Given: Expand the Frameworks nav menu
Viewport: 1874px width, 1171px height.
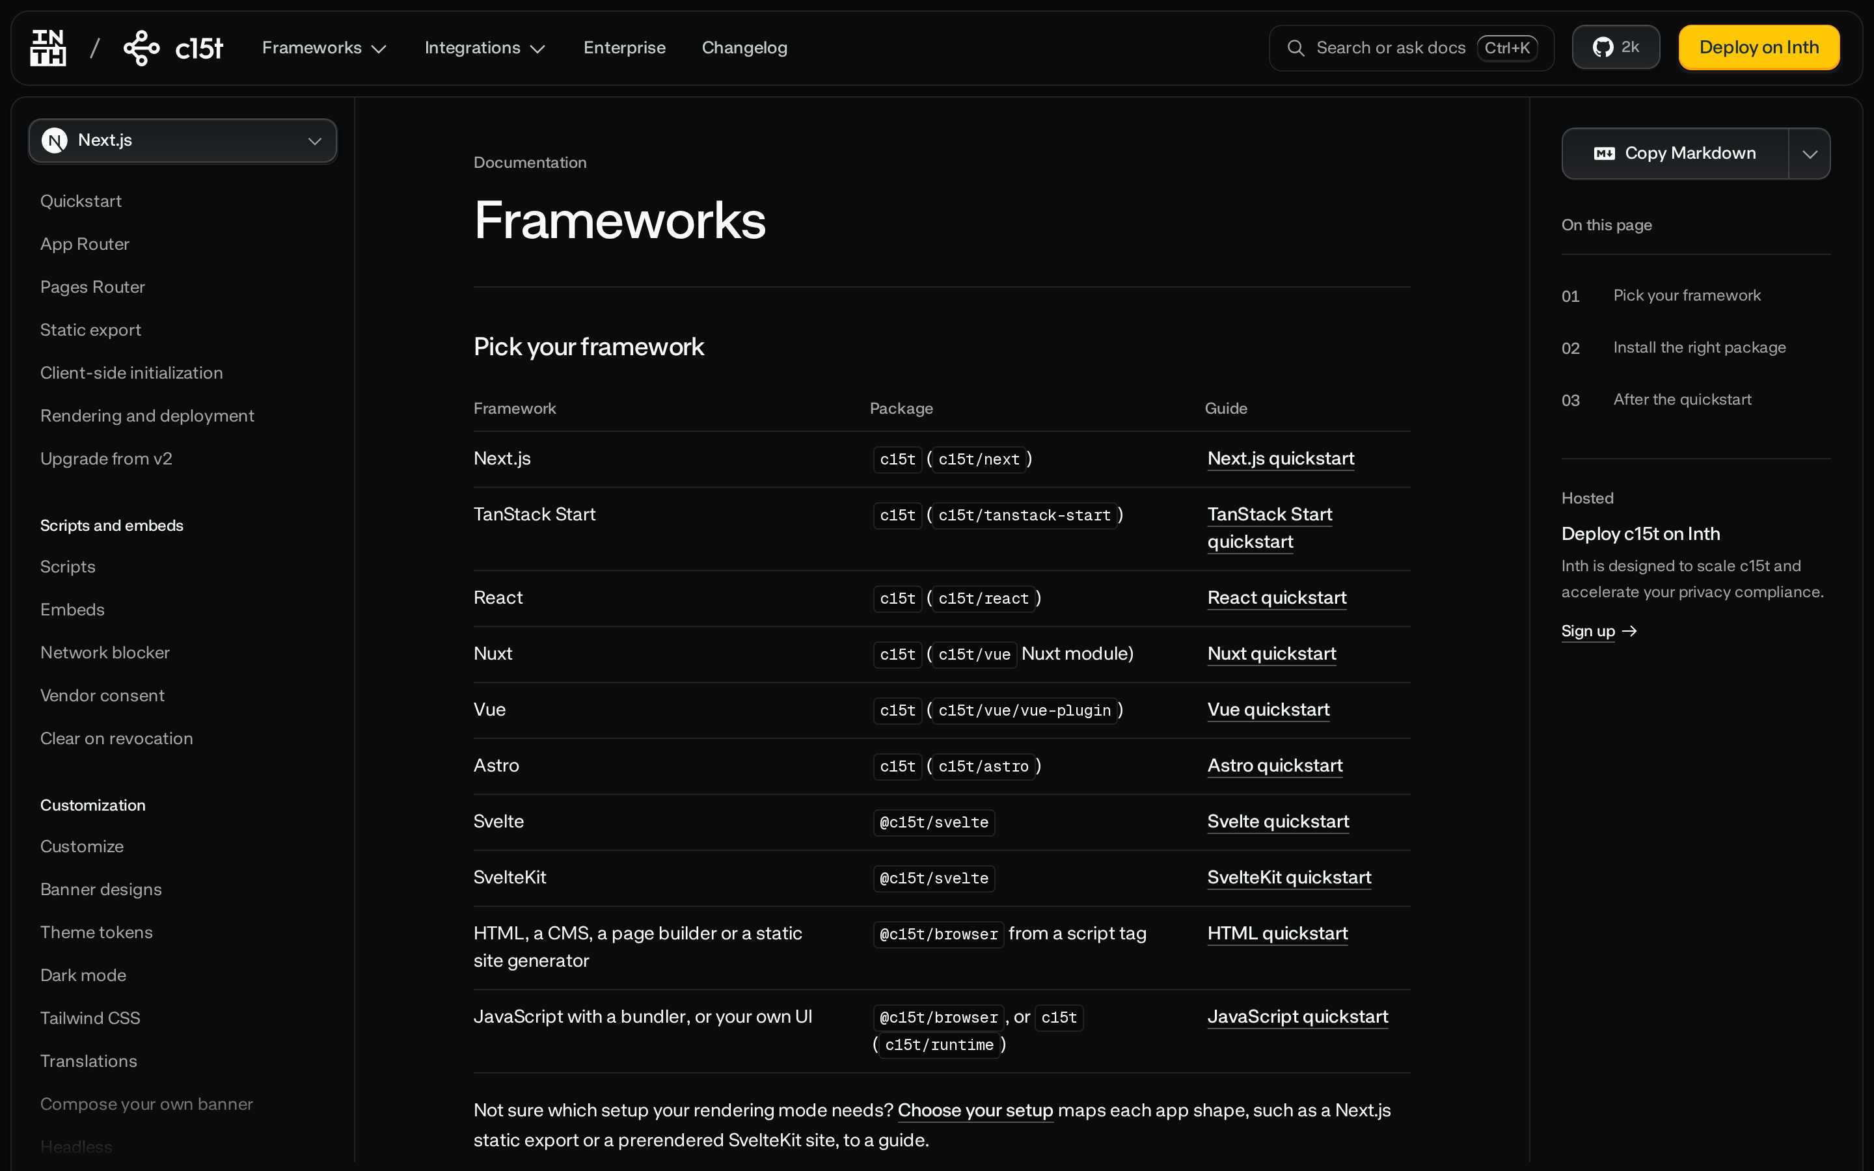Looking at the screenshot, I should click(x=323, y=48).
